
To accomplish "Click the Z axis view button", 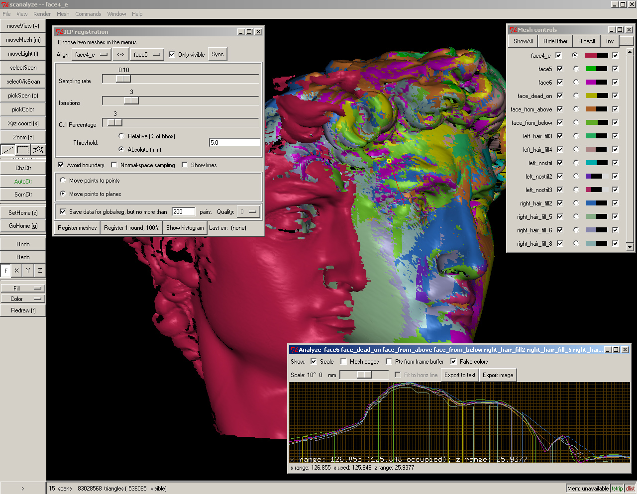I will coord(40,271).
